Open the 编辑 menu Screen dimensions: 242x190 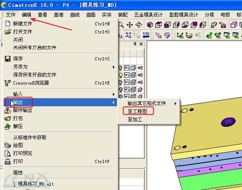point(27,15)
